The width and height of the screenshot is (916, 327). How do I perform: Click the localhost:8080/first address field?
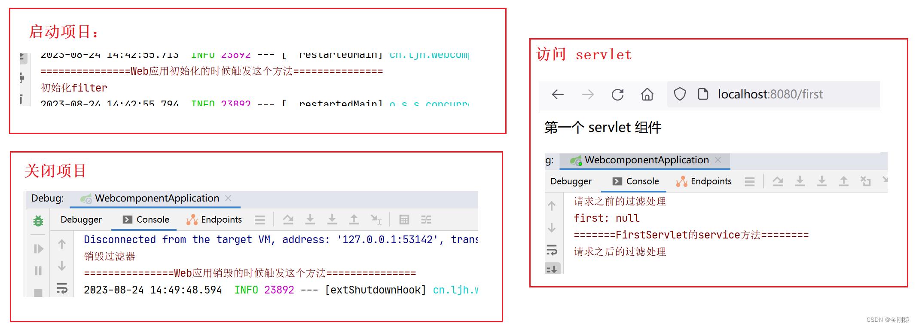(x=773, y=94)
